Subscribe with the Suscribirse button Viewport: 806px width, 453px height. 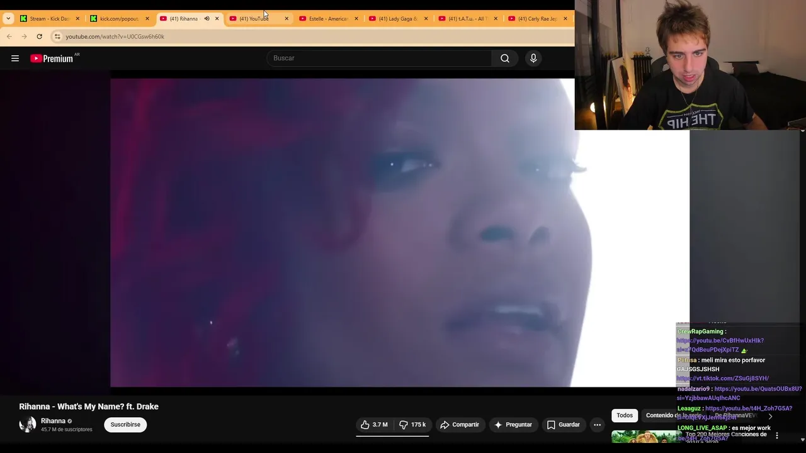pyautogui.click(x=125, y=425)
